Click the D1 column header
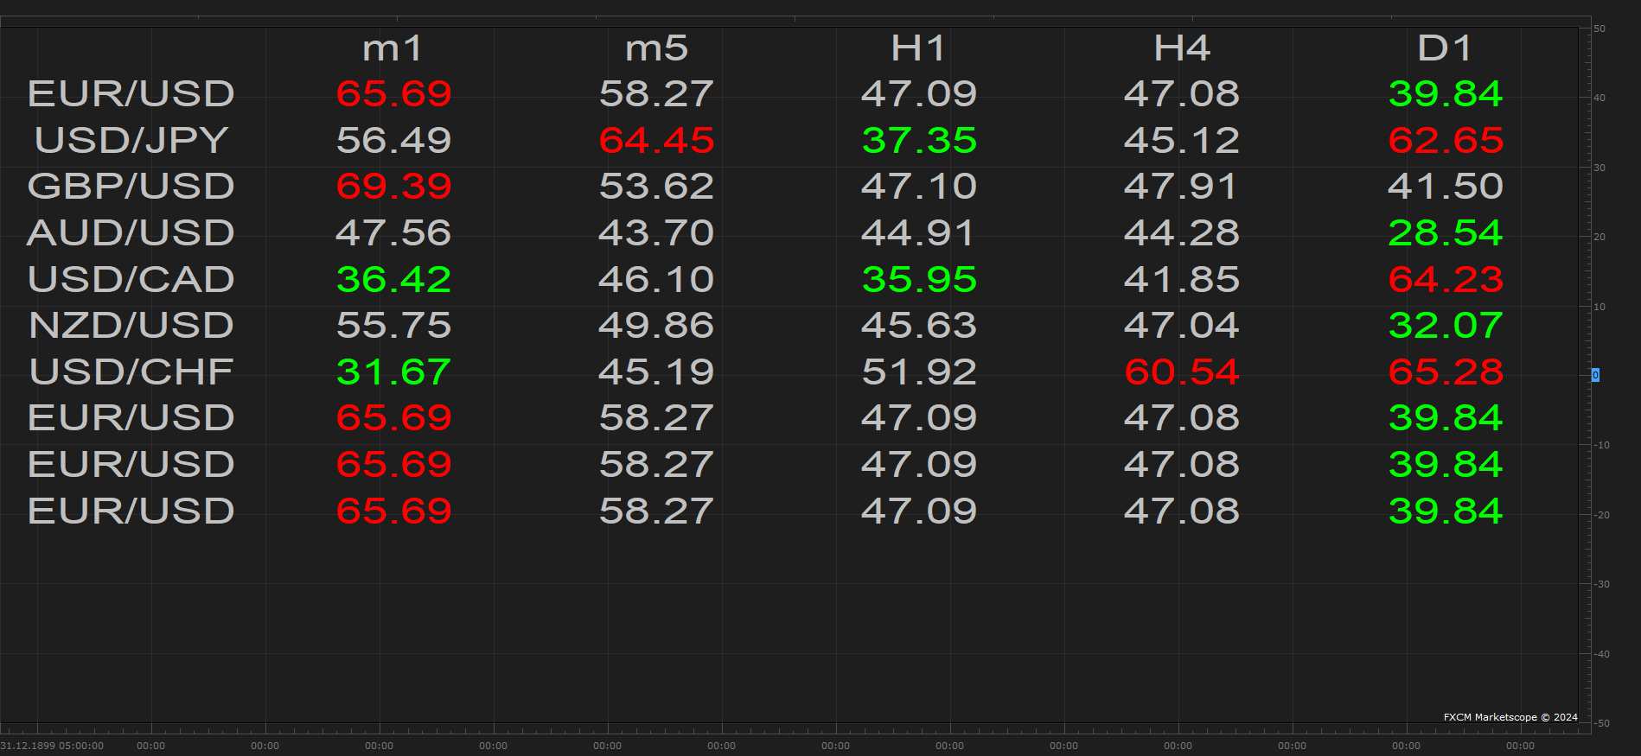Screen dimensions: 1641x756 tap(1446, 49)
